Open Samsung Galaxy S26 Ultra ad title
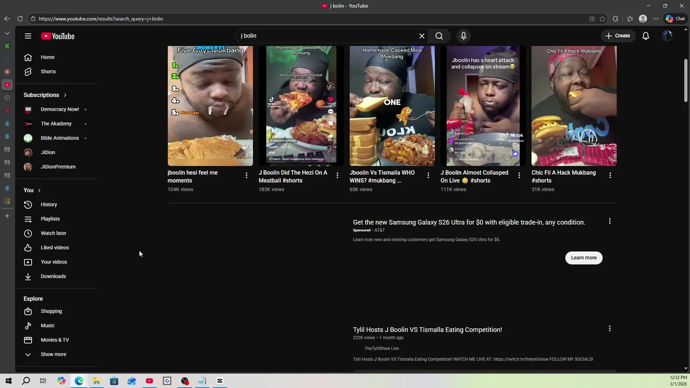Screen dimensions: 690x388 pyautogui.click(x=469, y=223)
